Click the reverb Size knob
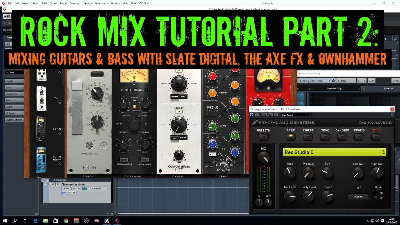 327,172
